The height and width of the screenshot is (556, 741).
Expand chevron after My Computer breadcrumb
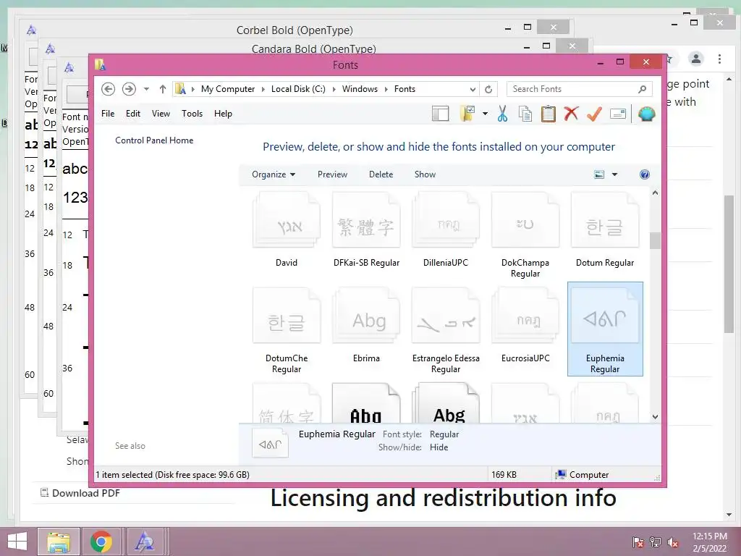(x=263, y=89)
